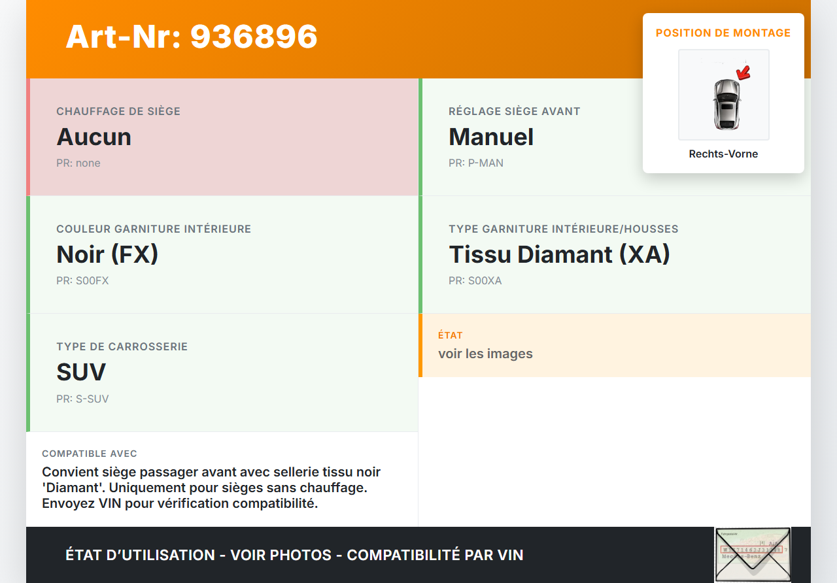Click the 'SUV' body type value
837x583 pixels.
click(81, 372)
